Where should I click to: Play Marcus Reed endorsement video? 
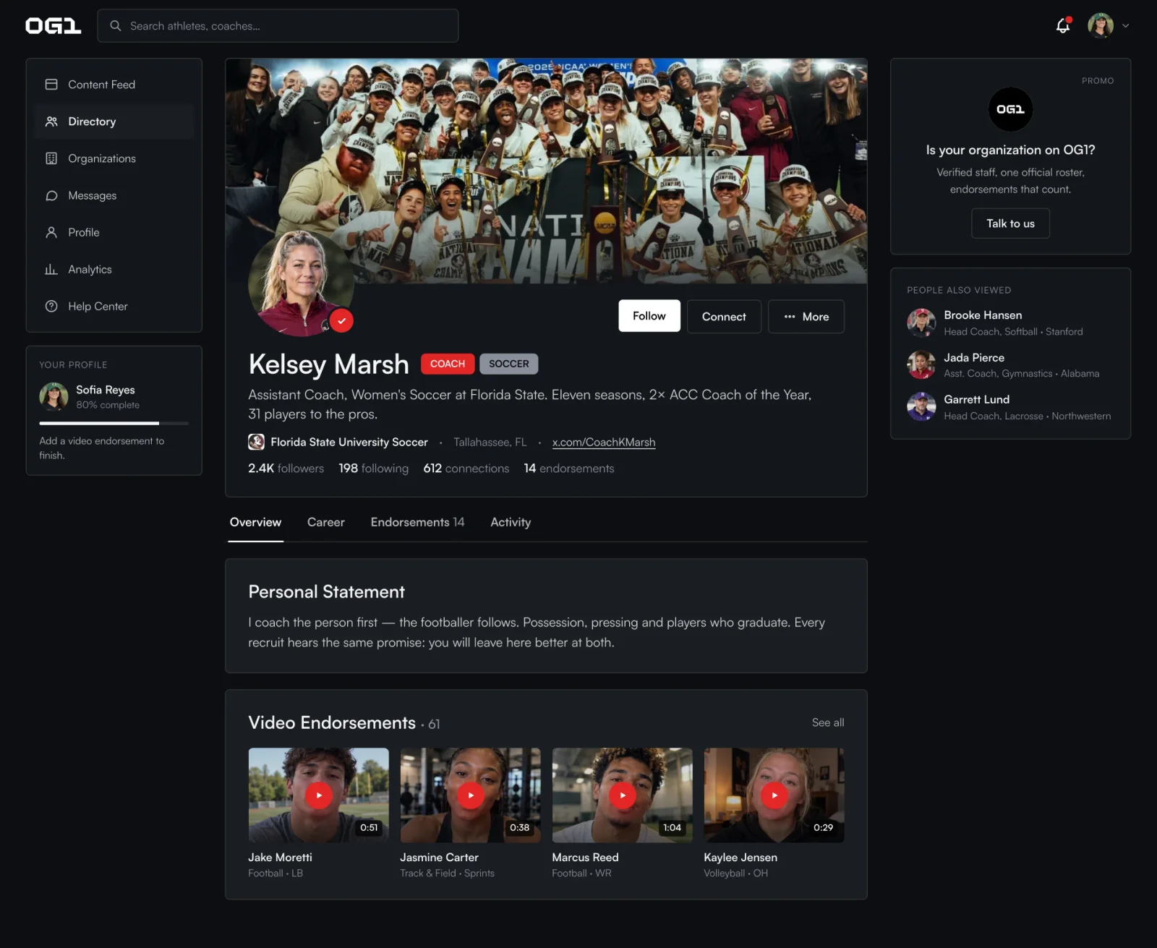(622, 795)
